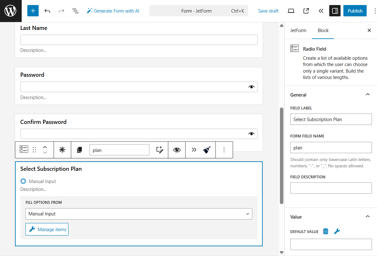Viewport: 377px width, 256px height.
Task: Click Save draft
Action: click(x=268, y=11)
